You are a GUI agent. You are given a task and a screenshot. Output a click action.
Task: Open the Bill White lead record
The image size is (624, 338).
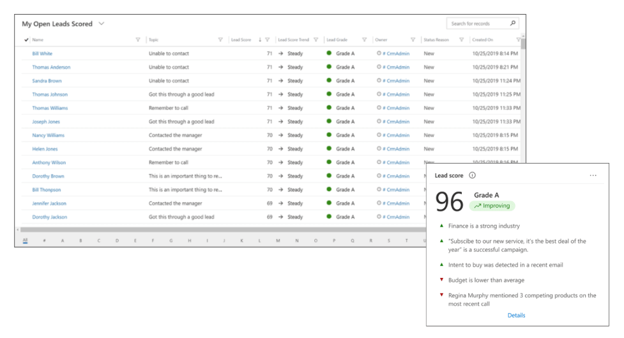42,54
